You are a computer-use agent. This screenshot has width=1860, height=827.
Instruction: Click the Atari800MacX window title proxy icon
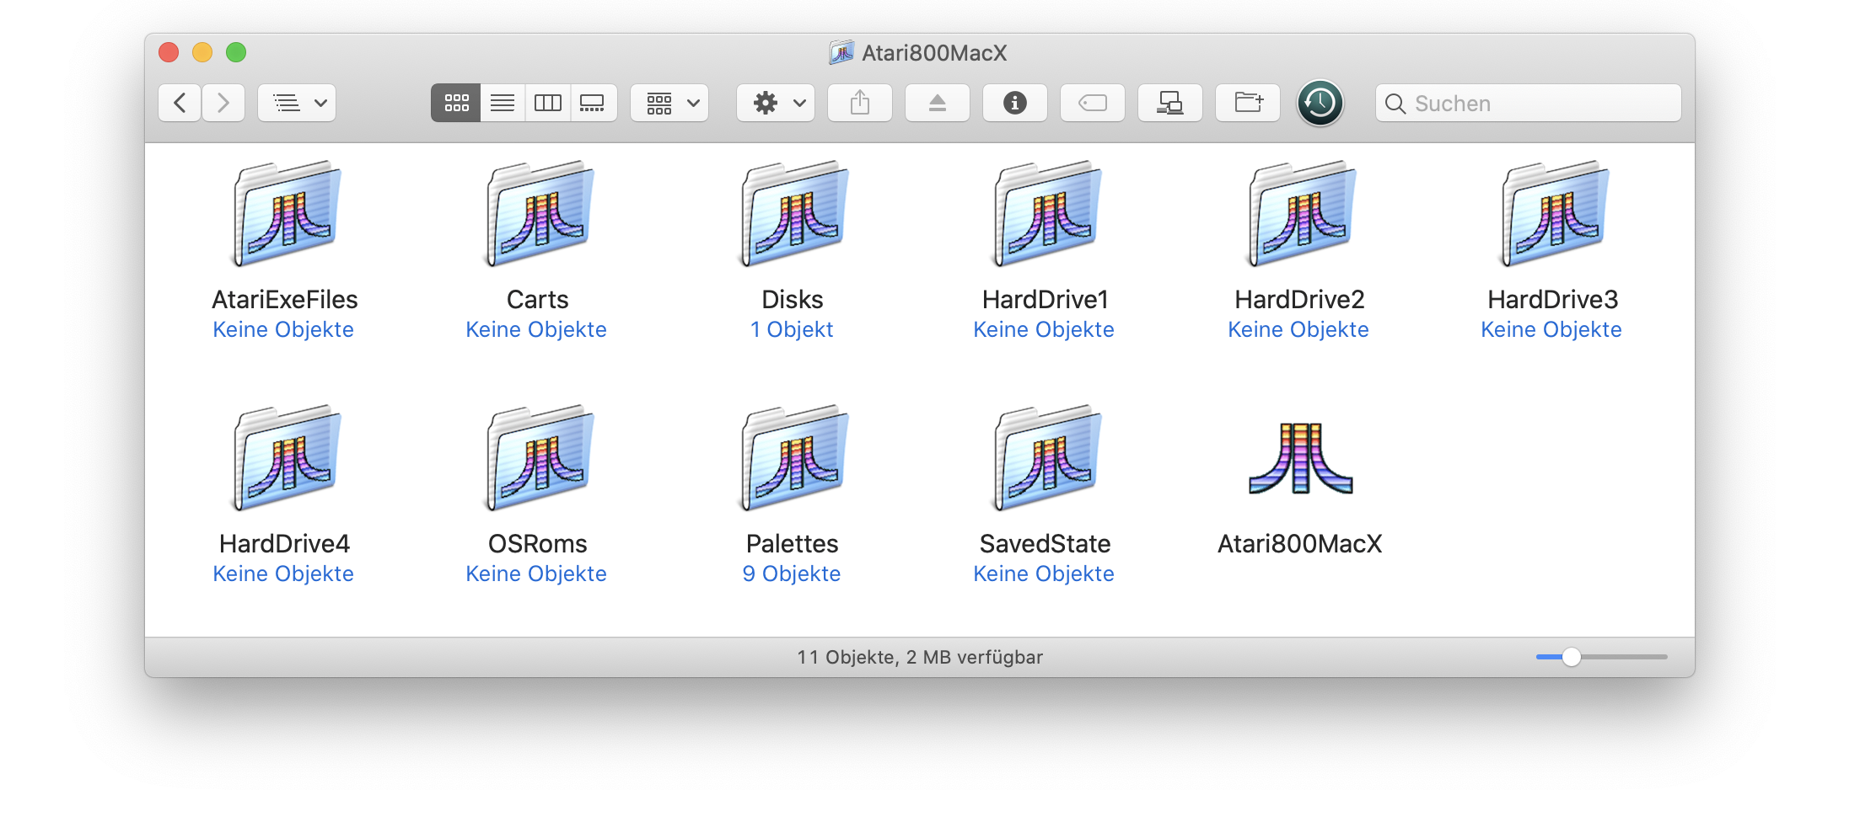841,53
